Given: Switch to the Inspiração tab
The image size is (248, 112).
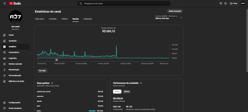Looking at the screenshot, I should pyautogui.click(x=88, y=19).
